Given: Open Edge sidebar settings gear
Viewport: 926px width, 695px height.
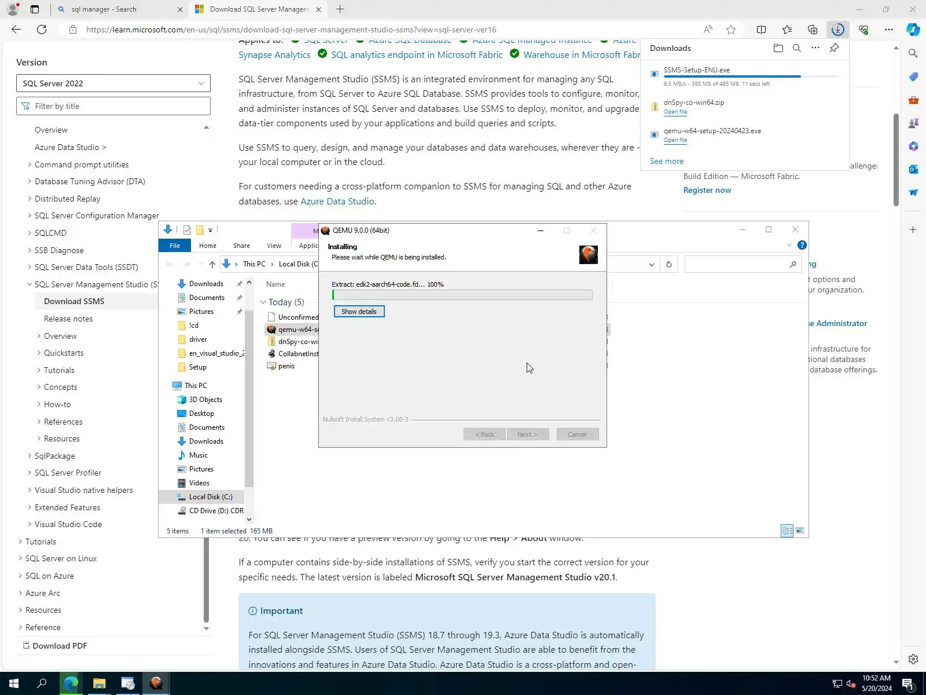Looking at the screenshot, I should (x=913, y=659).
